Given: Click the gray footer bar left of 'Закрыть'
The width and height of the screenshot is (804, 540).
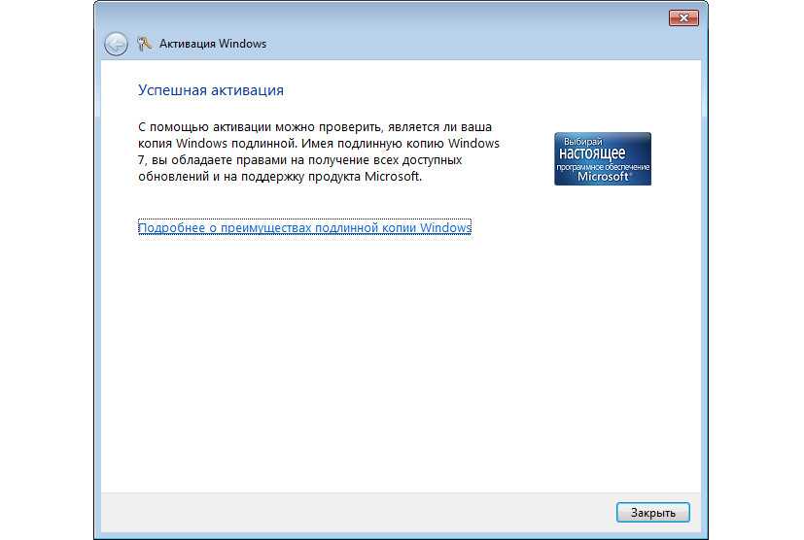Looking at the screenshot, I should tap(350, 512).
